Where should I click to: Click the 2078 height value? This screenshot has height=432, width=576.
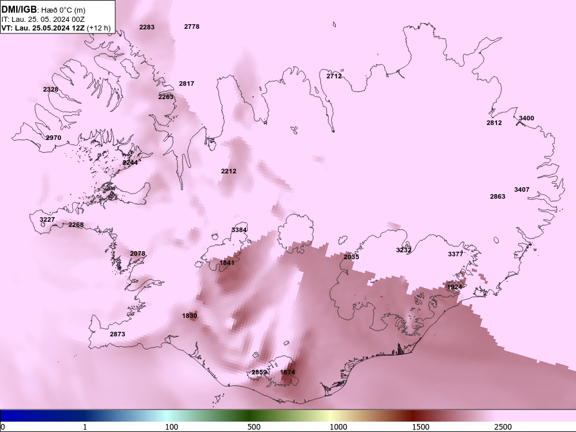(138, 253)
